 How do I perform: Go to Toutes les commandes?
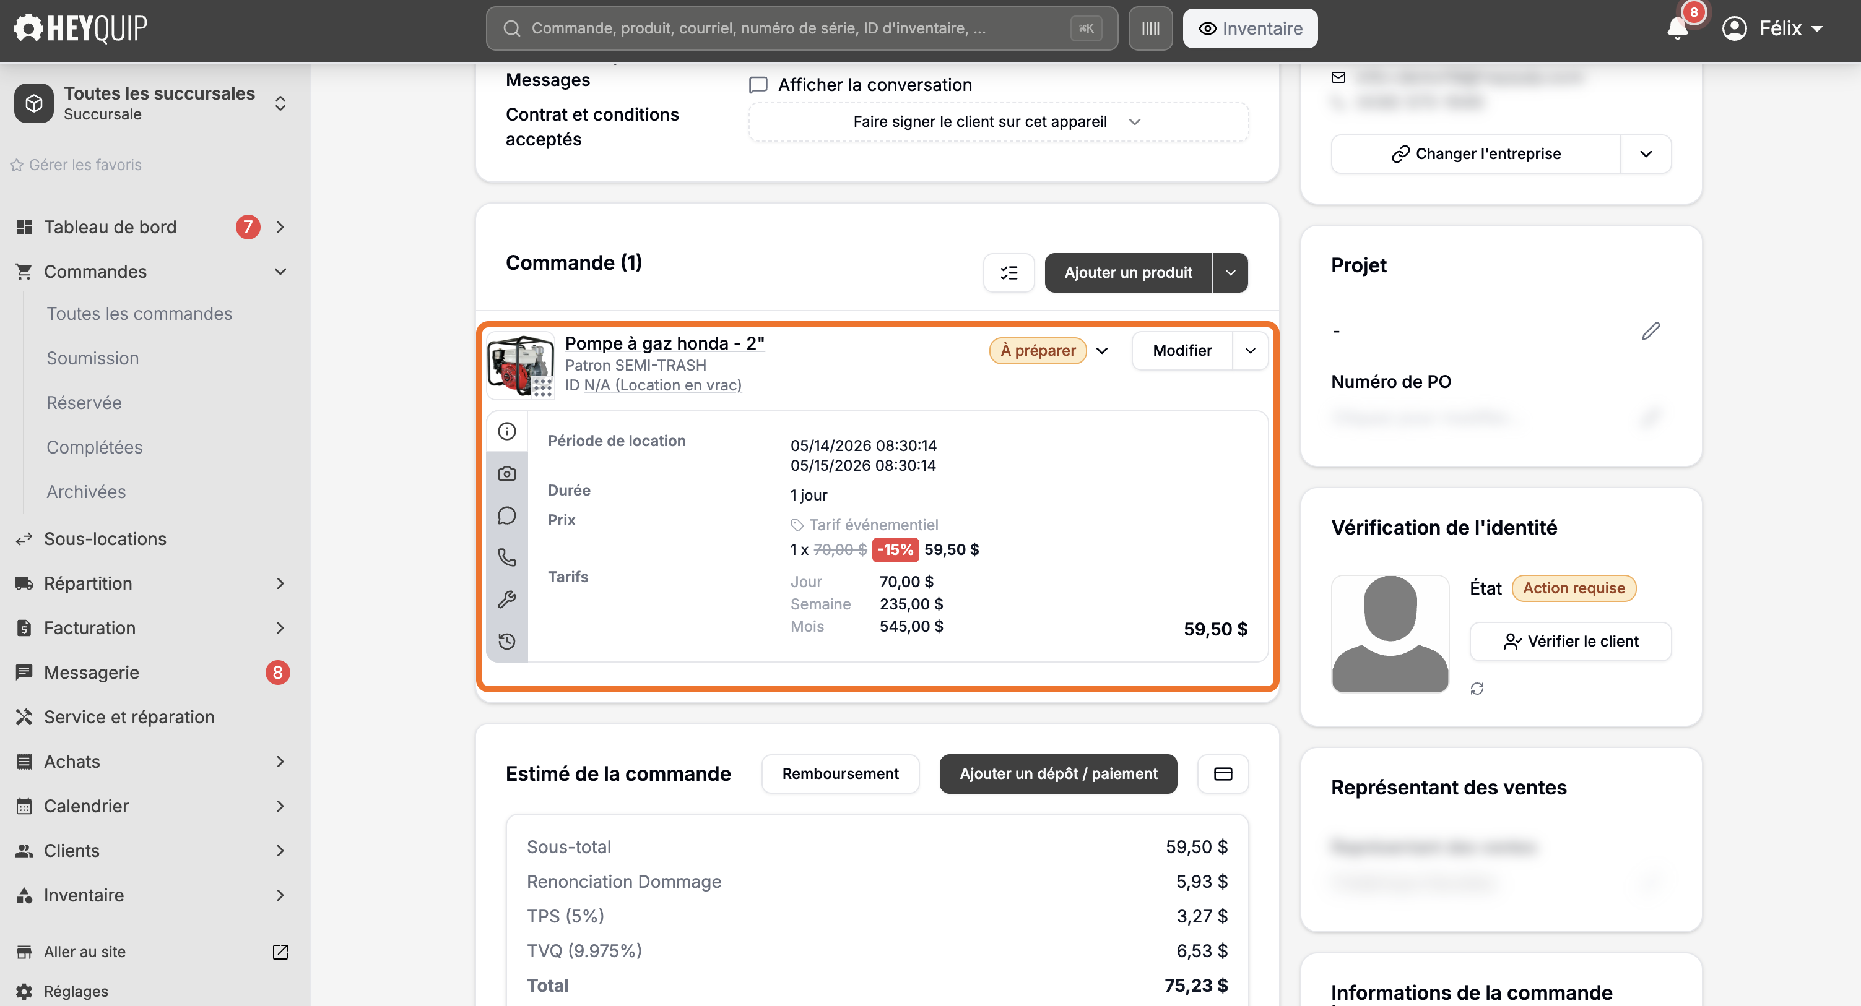coord(139,314)
